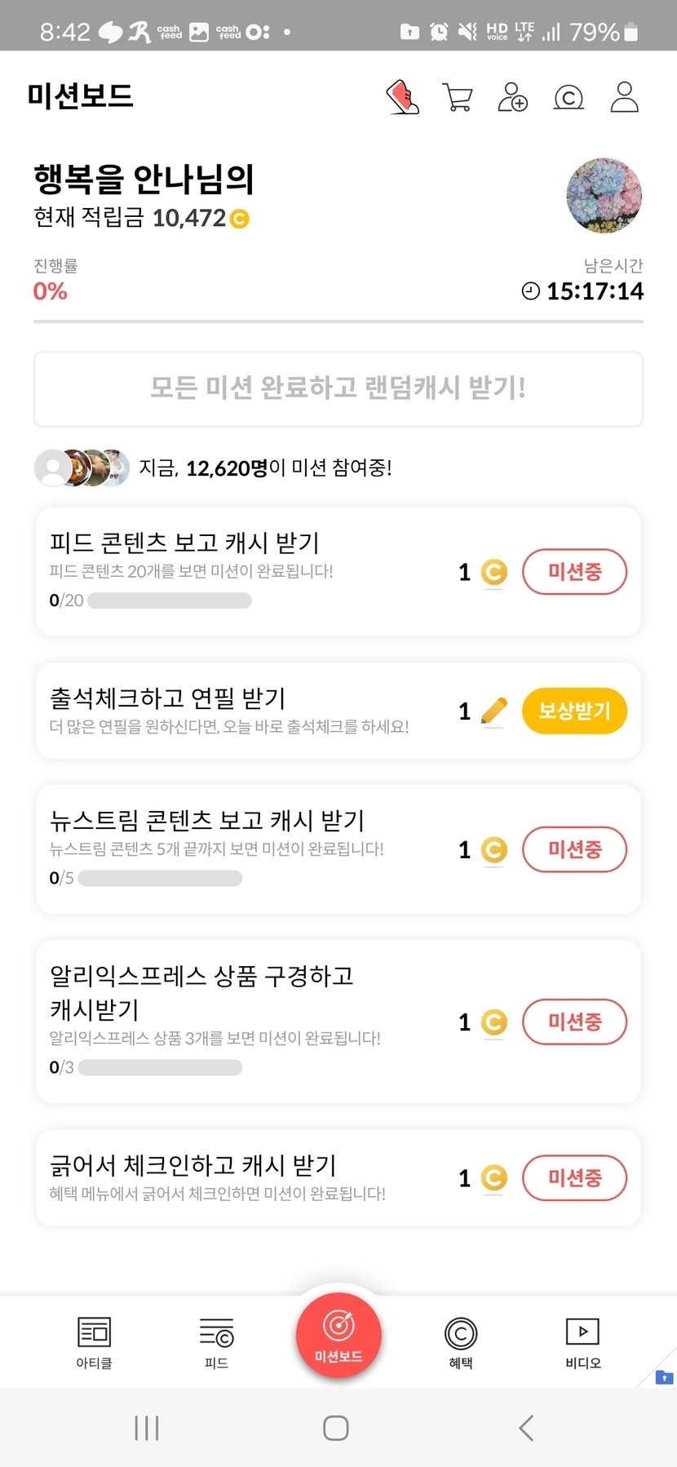Open the cash coin icon in header
The height and width of the screenshot is (1467, 677).
click(569, 98)
